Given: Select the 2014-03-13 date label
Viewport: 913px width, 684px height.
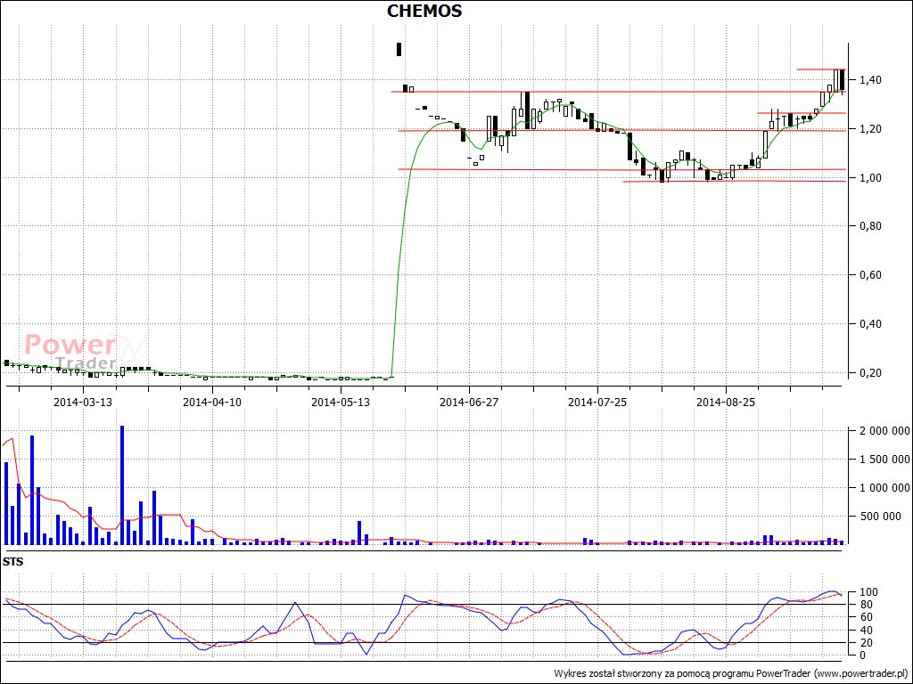Looking at the screenshot, I should point(83,402).
